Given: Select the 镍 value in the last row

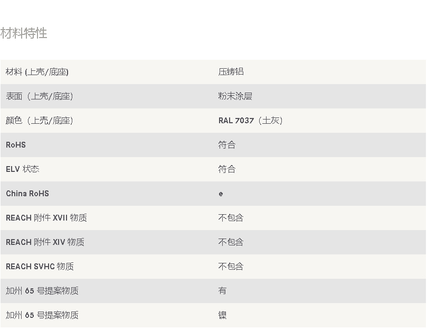Looking at the screenshot, I should [x=222, y=315].
